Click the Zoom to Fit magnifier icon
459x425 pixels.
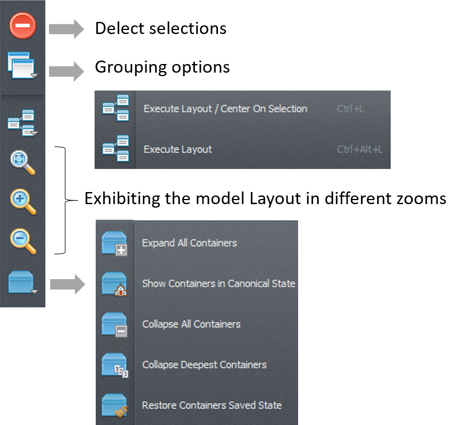tap(22, 162)
